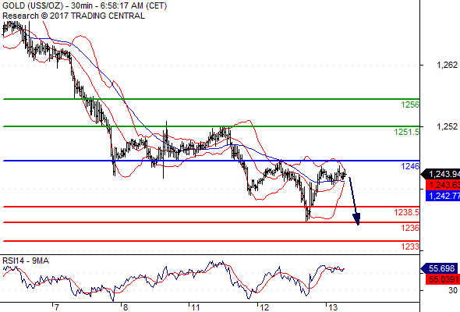Click the red 55.0391 RSI average tag
Image resolution: width=460 pixels, height=312 pixels.
(x=443, y=279)
